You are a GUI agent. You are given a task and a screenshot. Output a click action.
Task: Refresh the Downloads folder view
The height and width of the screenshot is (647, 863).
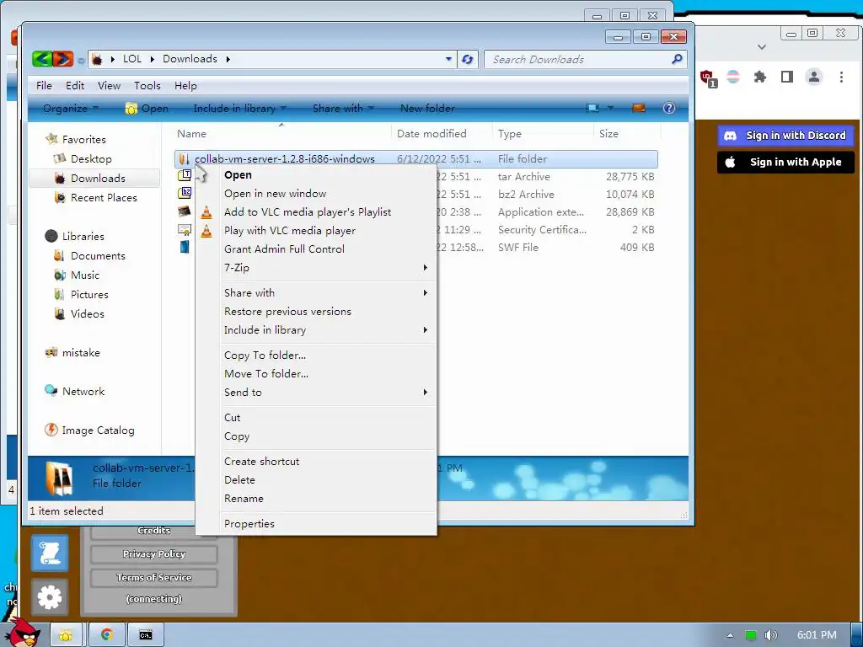tap(467, 60)
